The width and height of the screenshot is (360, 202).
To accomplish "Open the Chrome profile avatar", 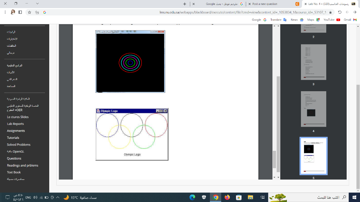I will click(x=13, y=12).
